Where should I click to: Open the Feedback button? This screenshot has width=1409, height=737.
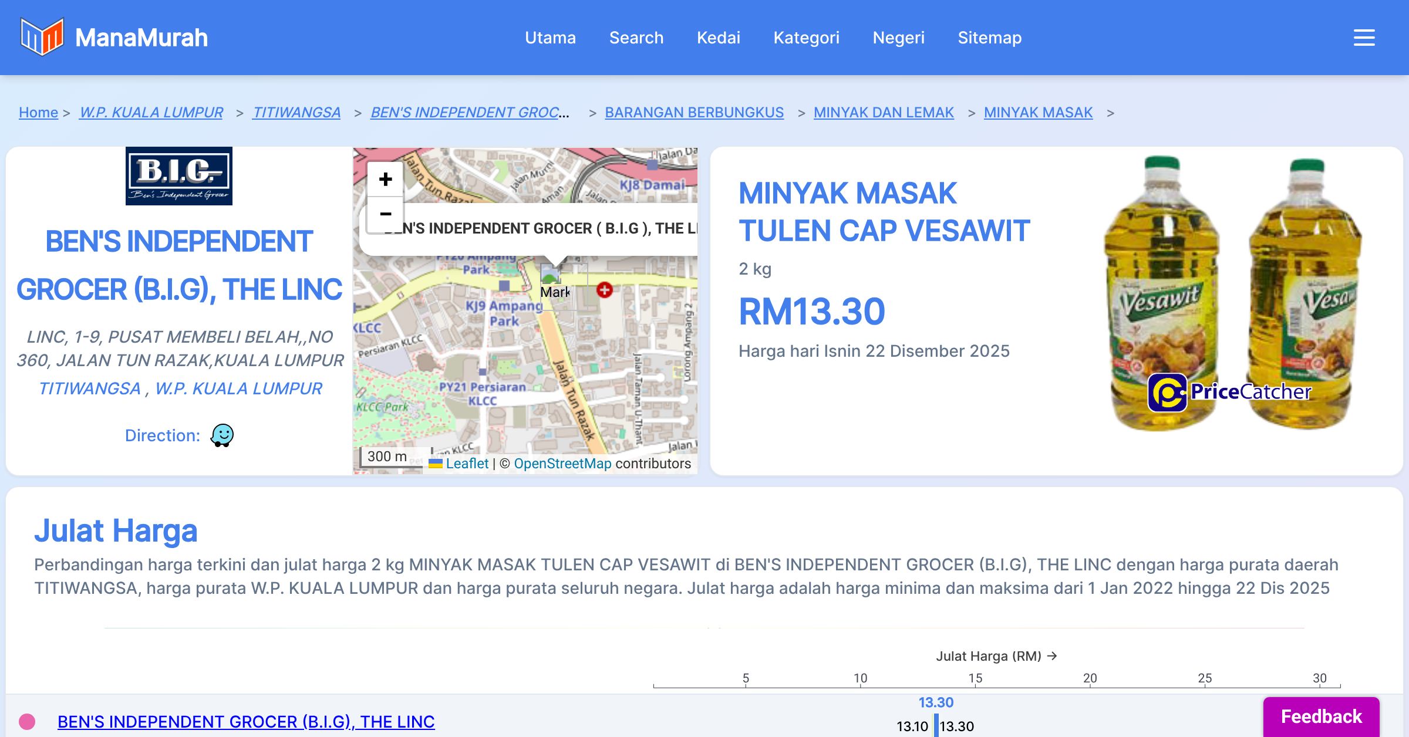(1321, 716)
